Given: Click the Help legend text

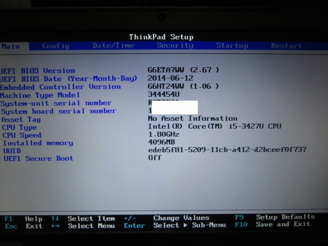Looking at the screenshot, I should point(34,219).
